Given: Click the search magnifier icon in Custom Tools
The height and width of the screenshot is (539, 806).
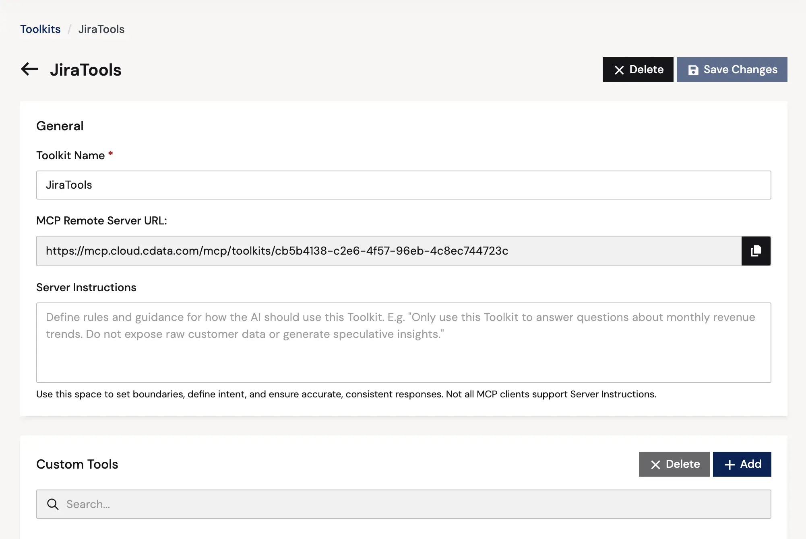Looking at the screenshot, I should point(53,504).
